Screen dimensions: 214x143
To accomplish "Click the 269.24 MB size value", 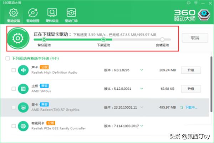I will tap(168, 70).
